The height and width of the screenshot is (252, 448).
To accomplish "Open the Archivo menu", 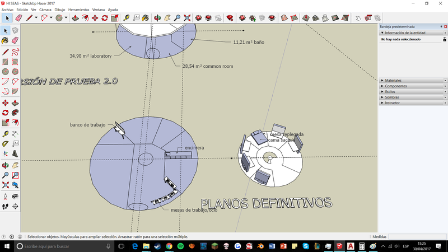I will pos(7,10).
